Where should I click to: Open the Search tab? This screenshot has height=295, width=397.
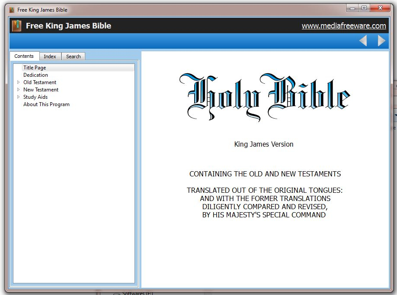tap(73, 56)
